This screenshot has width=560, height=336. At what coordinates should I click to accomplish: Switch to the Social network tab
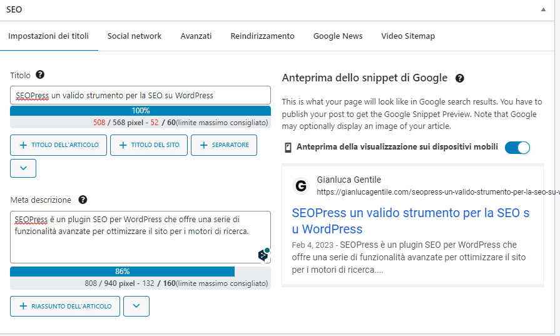[135, 36]
